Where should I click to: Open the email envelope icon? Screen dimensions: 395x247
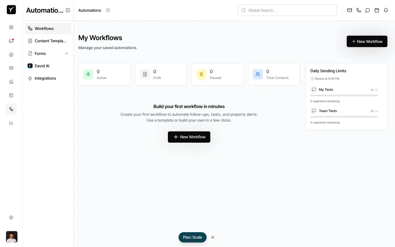pyautogui.click(x=350, y=10)
